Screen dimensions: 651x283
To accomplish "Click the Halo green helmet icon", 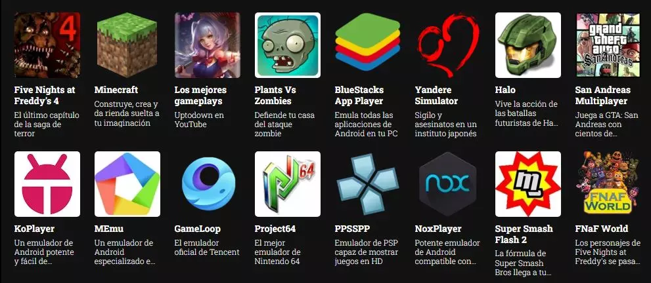I will 528,45.
